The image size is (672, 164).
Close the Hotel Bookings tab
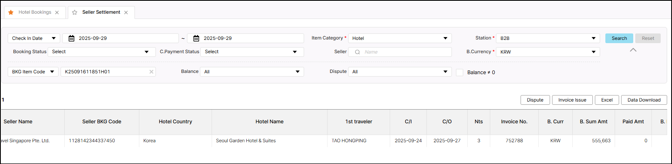point(57,12)
